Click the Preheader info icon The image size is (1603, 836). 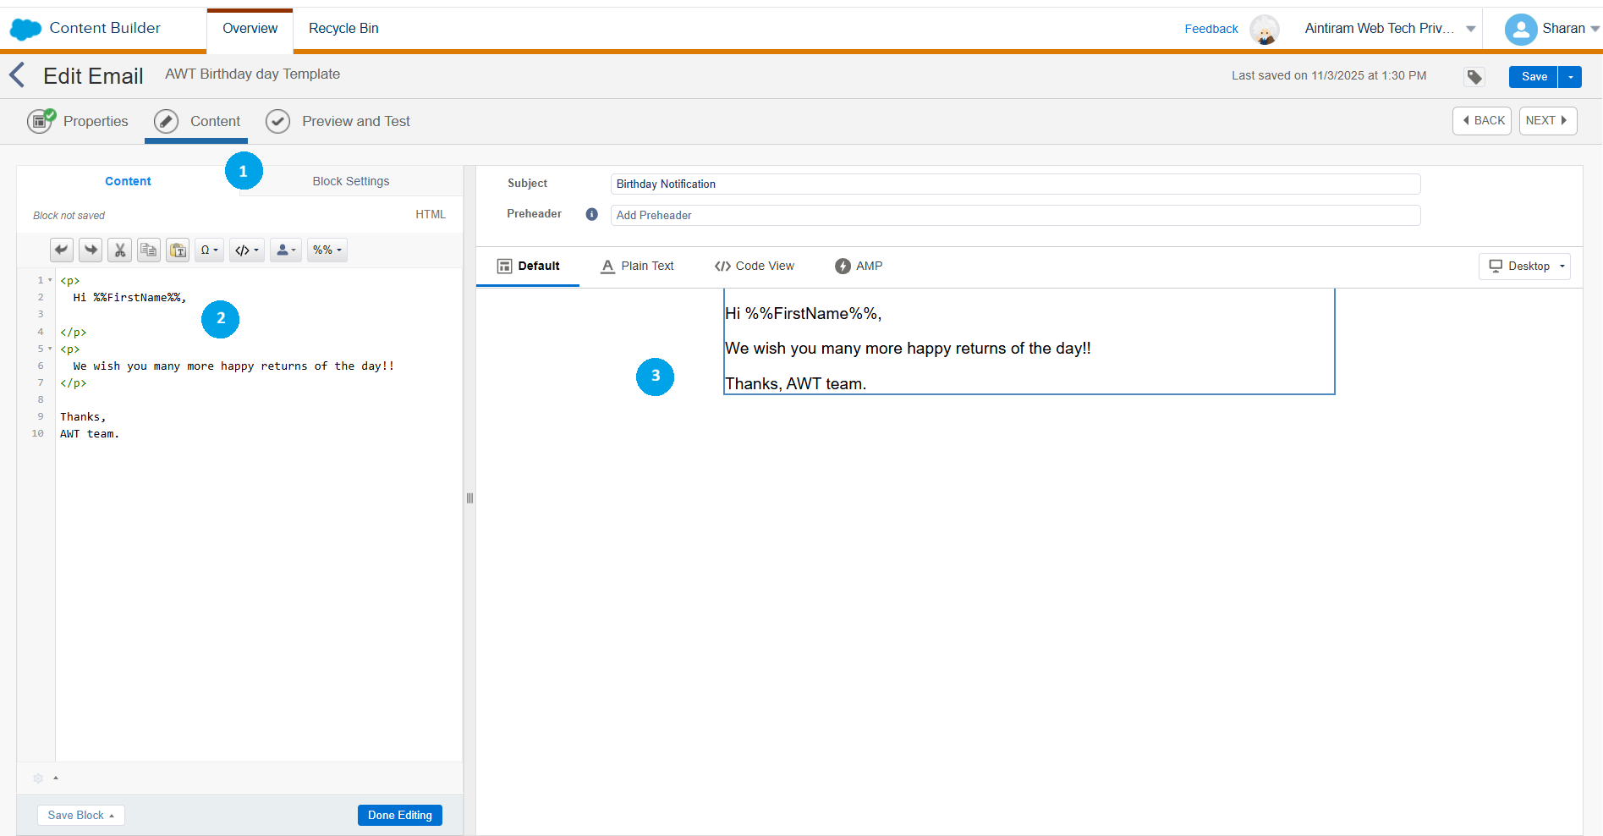592,214
